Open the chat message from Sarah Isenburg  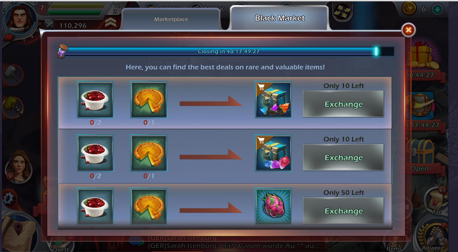[x=233, y=246]
